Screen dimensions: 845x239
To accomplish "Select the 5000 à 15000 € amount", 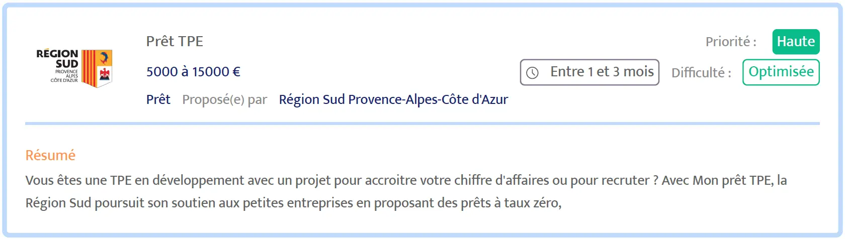I will [x=193, y=72].
